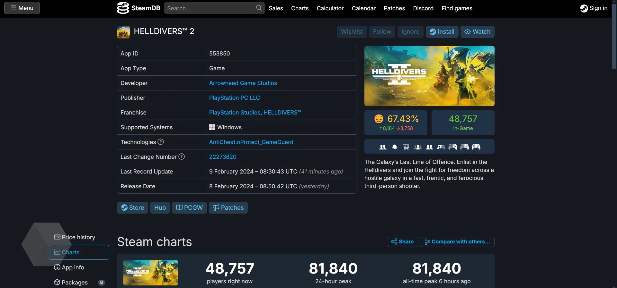Select Price history in the sidebar
617x288 pixels.
coord(79,237)
